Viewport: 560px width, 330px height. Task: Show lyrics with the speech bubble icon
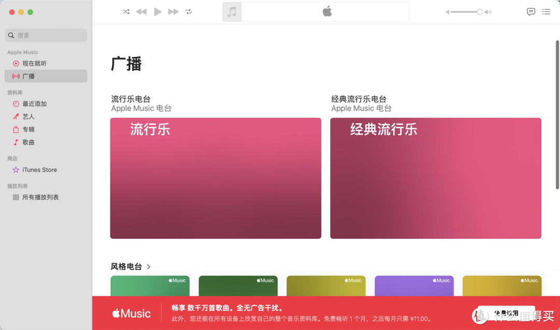click(531, 12)
